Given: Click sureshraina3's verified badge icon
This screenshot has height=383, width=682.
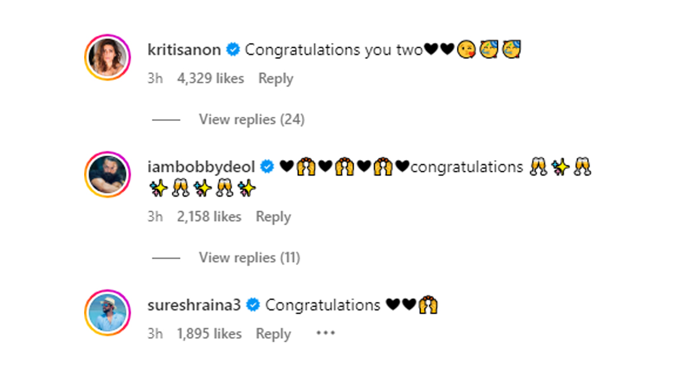Looking at the screenshot, I should (253, 305).
